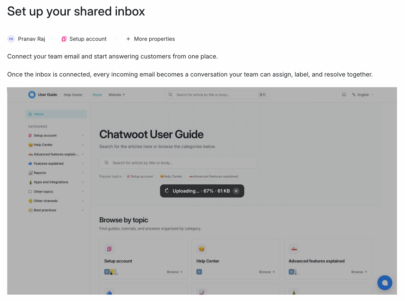Select Home in the left sidebar
The width and height of the screenshot is (405, 301).
click(56, 114)
